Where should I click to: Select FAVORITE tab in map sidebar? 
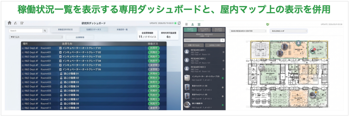[x=204, y=30]
